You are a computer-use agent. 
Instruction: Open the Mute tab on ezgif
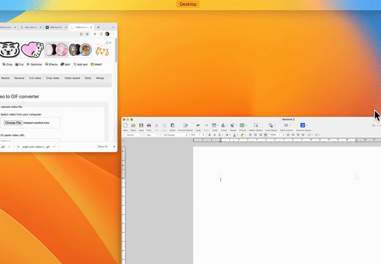88,78
